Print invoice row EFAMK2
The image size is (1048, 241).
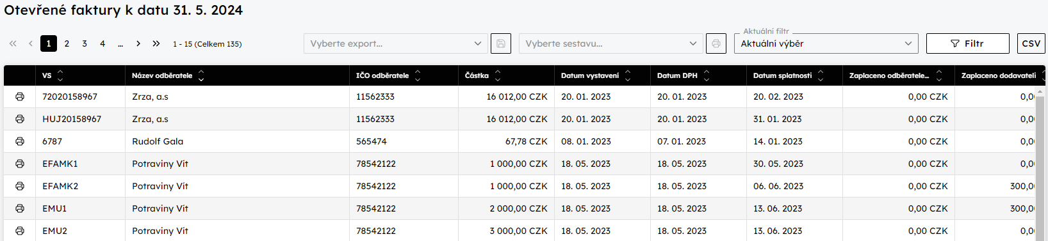(x=20, y=186)
